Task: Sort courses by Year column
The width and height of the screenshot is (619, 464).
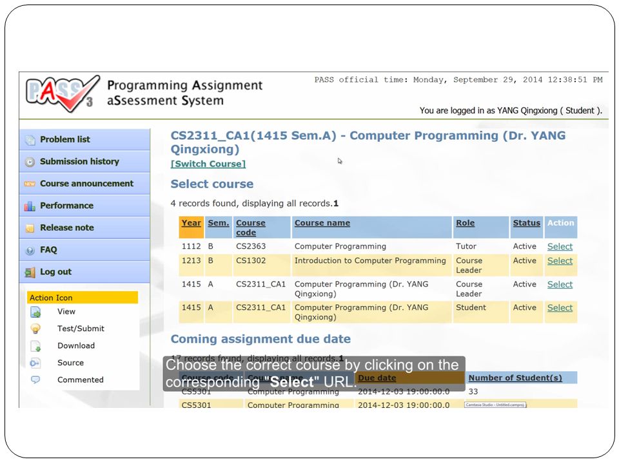Action: (191, 223)
